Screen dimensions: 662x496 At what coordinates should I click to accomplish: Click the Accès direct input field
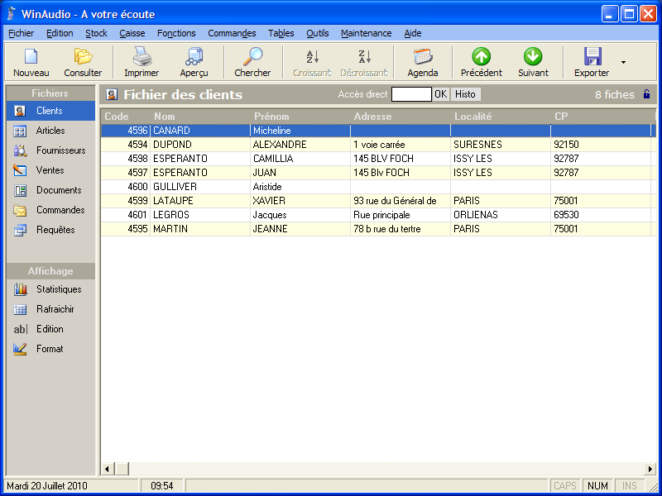pyautogui.click(x=411, y=94)
